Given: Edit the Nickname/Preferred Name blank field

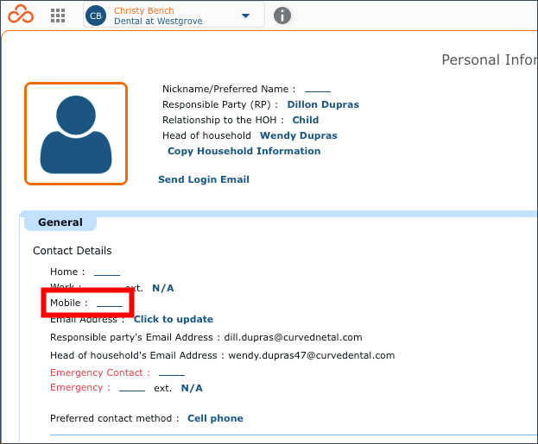Looking at the screenshot, I should (318, 90).
